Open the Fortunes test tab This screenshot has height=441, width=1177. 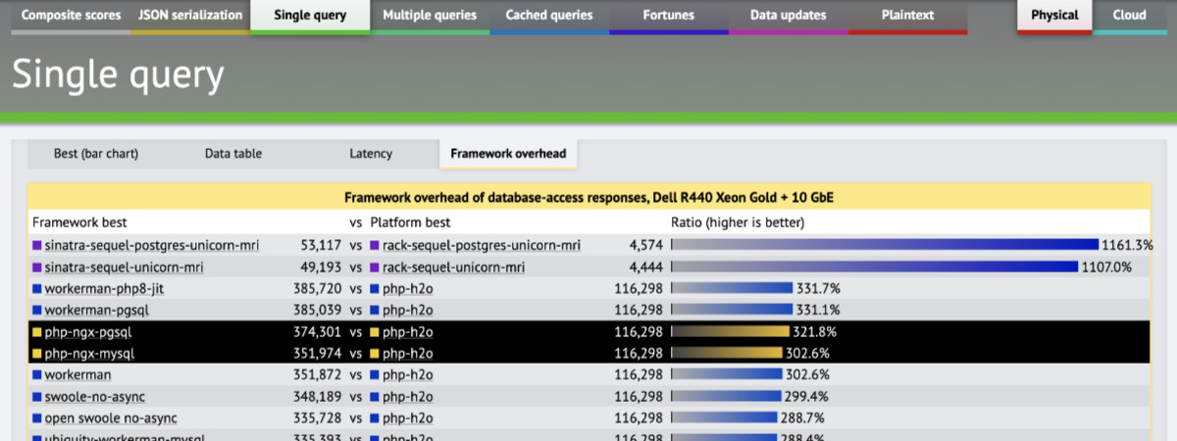(x=669, y=16)
